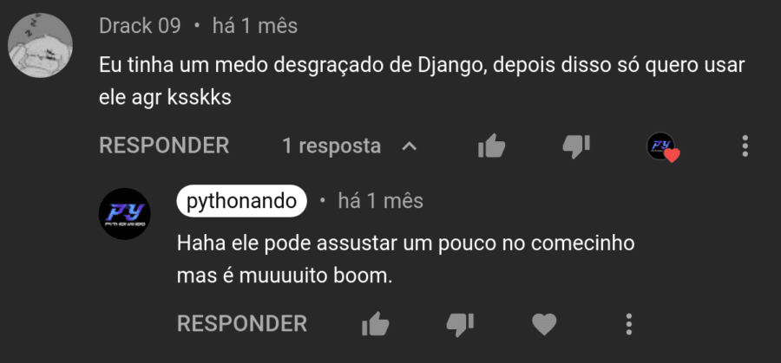Click the creator heart badge on Drack 09 comment

click(662, 147)
